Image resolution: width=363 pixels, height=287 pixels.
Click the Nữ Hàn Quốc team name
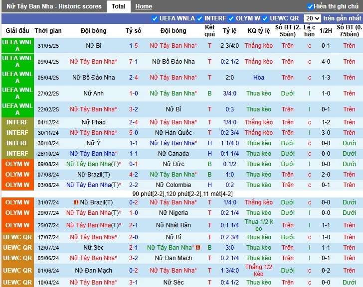174,133
